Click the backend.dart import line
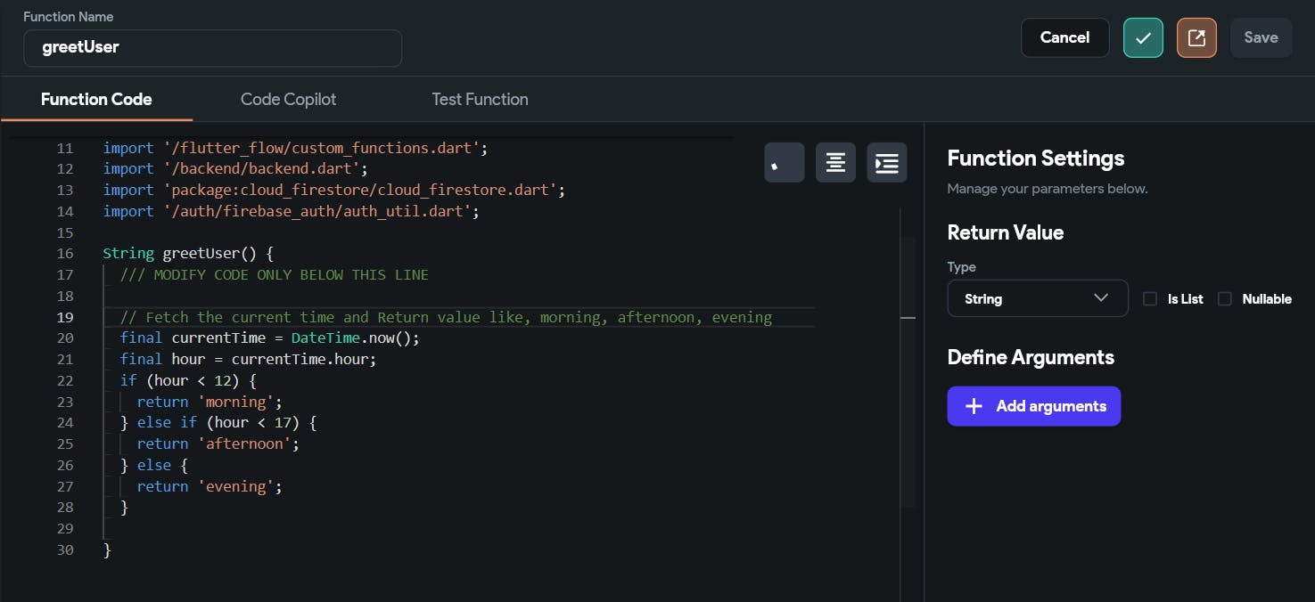Viewport: 1315px width, 602px height. [x=235, y=168]
